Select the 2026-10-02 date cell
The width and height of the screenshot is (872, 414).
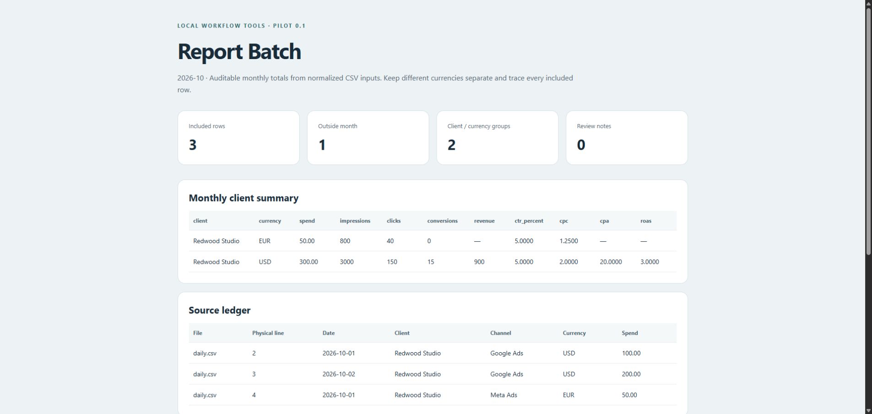[338, 374]
